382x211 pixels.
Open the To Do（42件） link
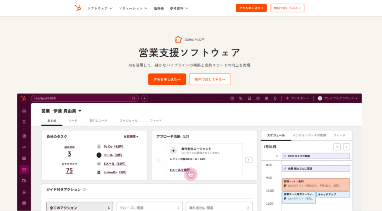(113, 147)
